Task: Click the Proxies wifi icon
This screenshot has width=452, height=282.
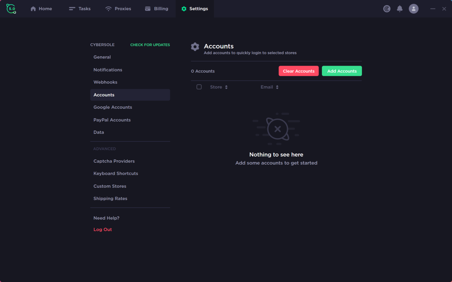Action: tap(109, 9)
